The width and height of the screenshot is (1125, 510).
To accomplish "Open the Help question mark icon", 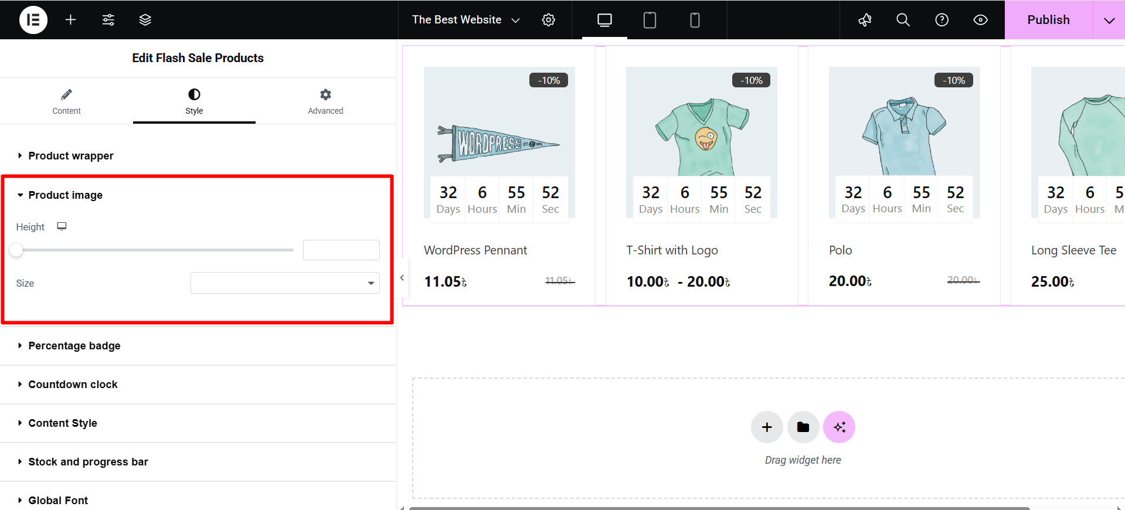I will (942, 20).
